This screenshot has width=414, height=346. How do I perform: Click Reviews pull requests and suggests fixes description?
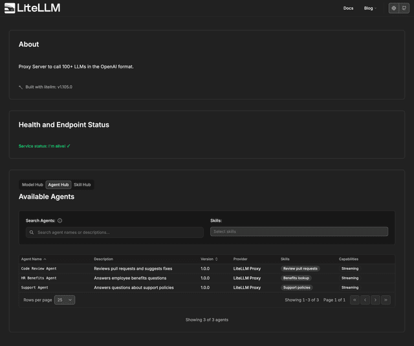click(133, 268)
